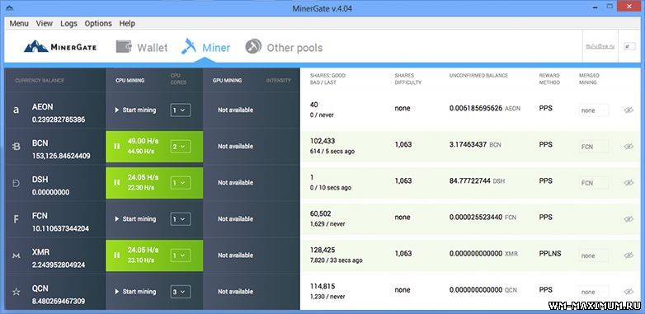Pause XMR CPU mining

pyautogui.click(x=117, y=255)
